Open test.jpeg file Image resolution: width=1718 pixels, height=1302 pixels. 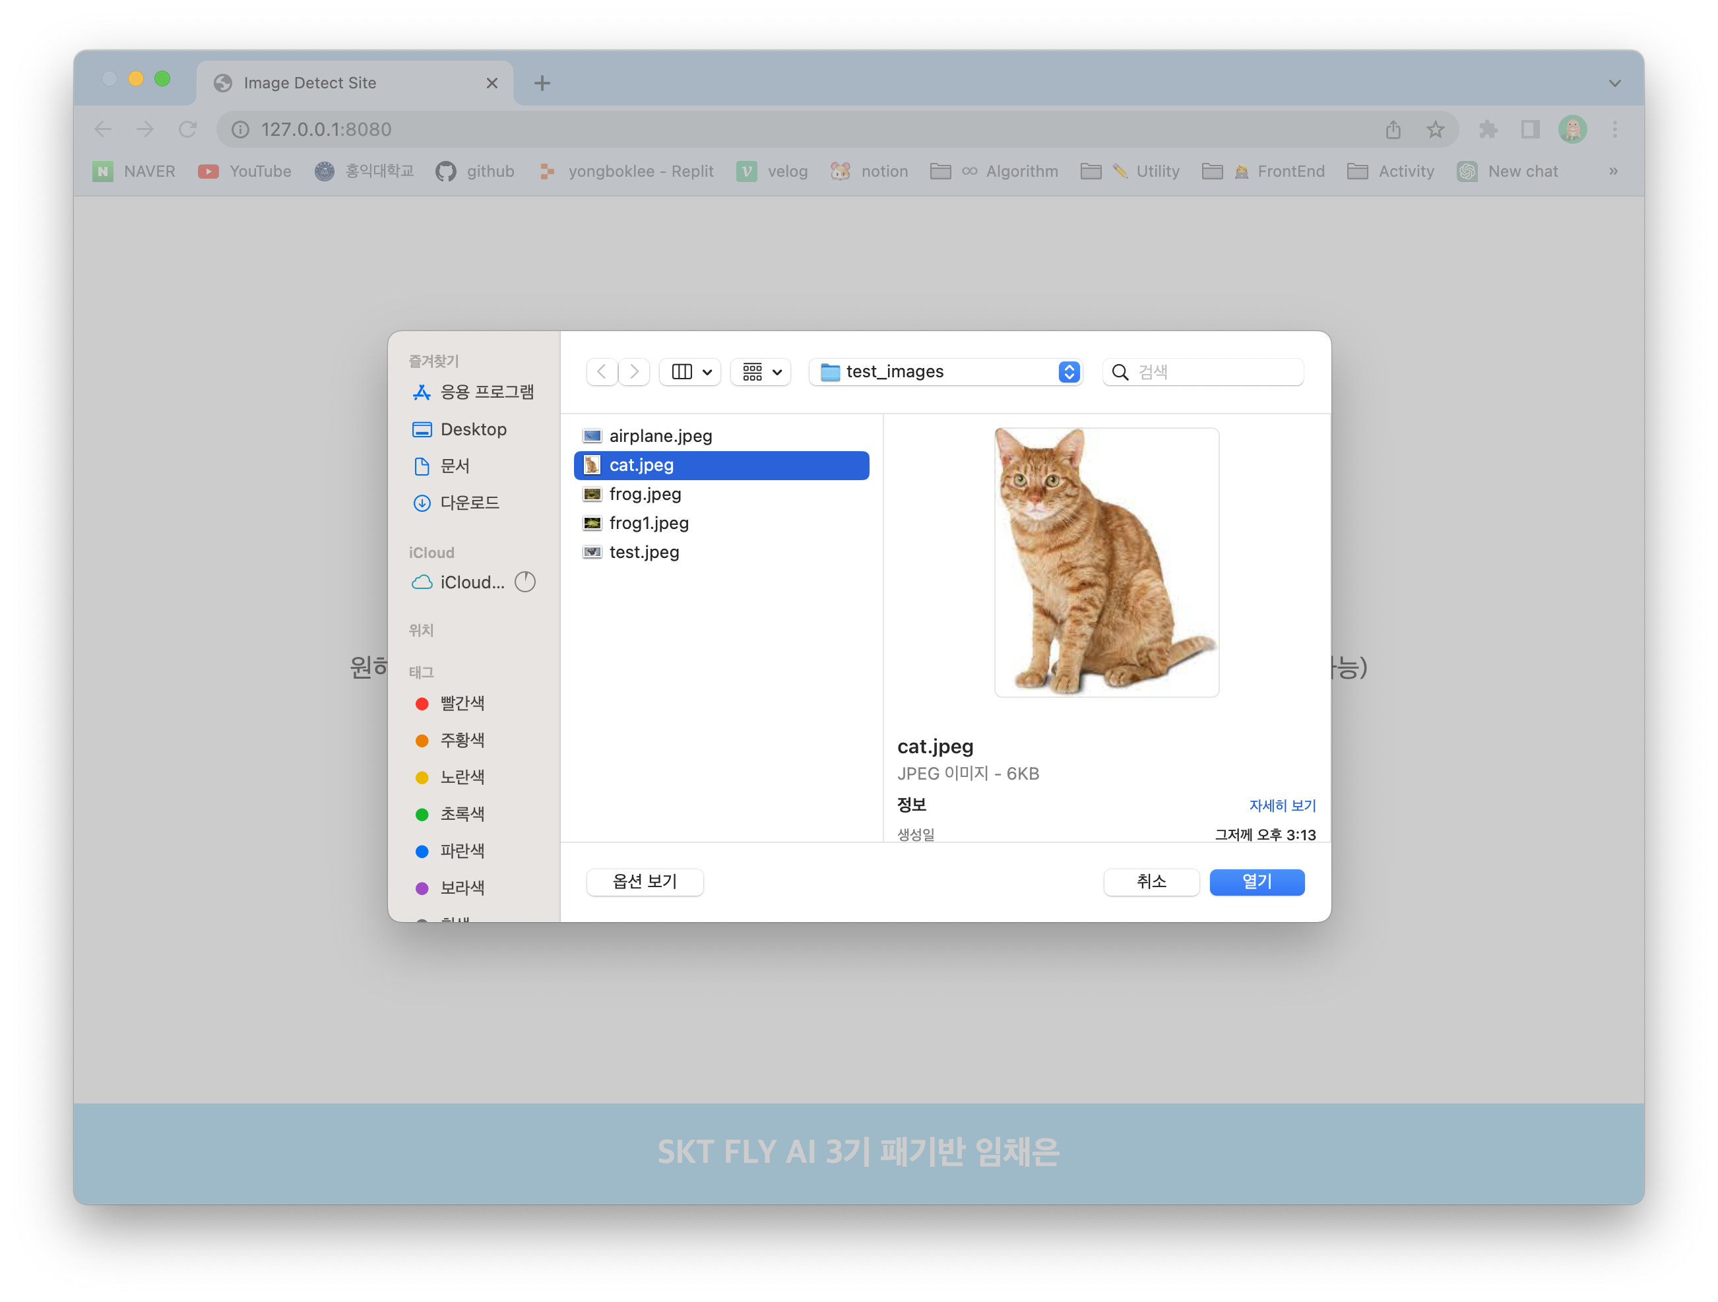(x=641, y=551)
